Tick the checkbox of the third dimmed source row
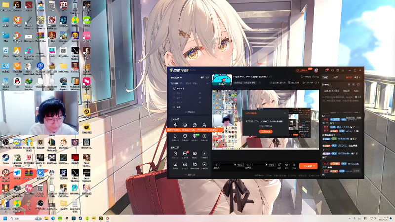 (174, 102)
